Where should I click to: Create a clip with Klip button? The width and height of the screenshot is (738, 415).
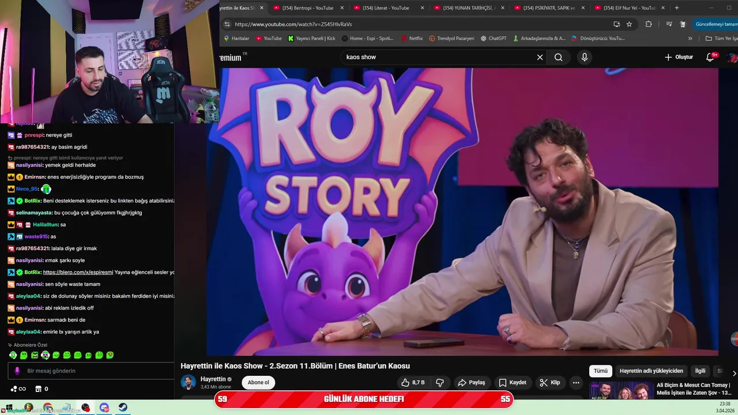[x=550, y=382]
